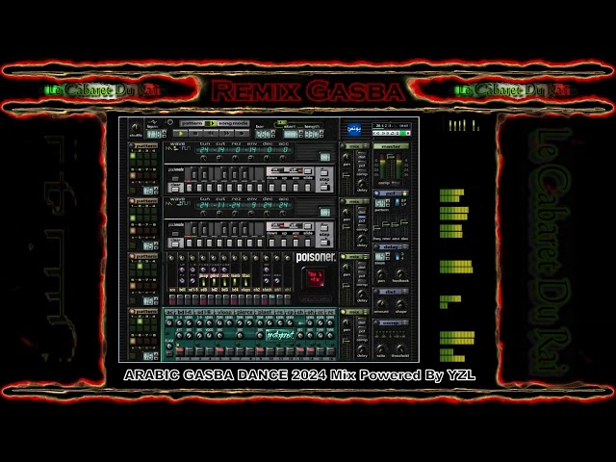
Task: Click the Polygrid logo plate
Action: [x=280, y=335]
